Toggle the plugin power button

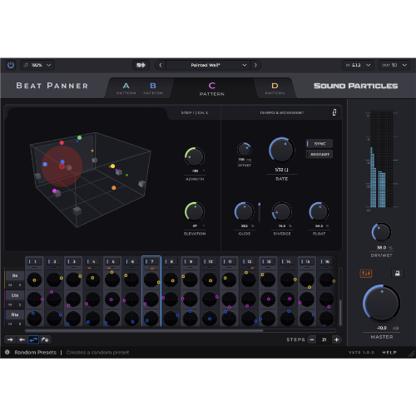pyautogui.click(x=11, y=65)
